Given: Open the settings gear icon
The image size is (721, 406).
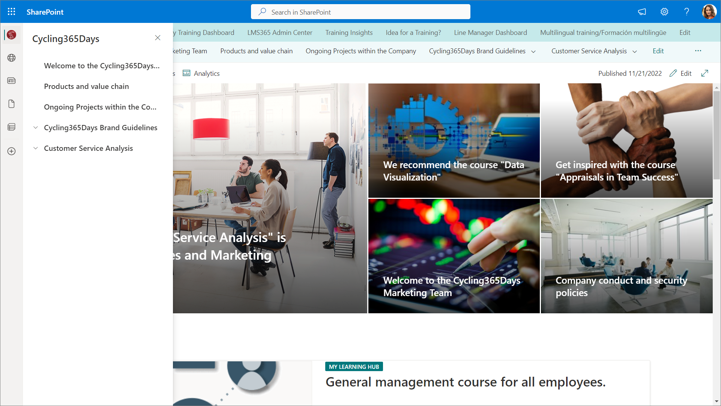Looking at the screenshot, I should click(x=664, y=12).
